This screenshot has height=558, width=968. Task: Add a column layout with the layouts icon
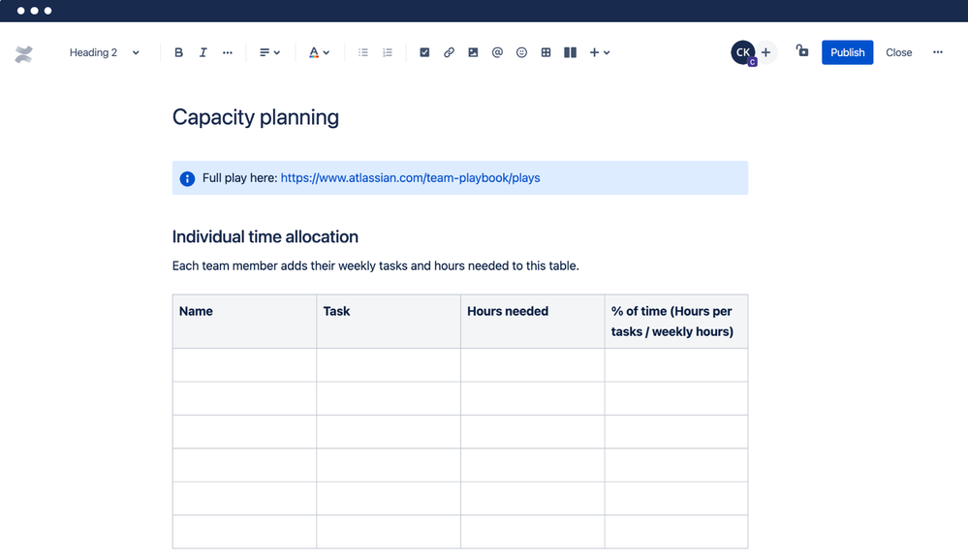pos(570,52)
